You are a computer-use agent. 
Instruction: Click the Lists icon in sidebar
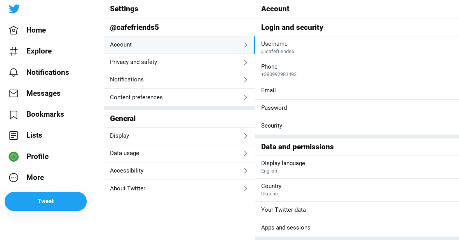[14, 136]
